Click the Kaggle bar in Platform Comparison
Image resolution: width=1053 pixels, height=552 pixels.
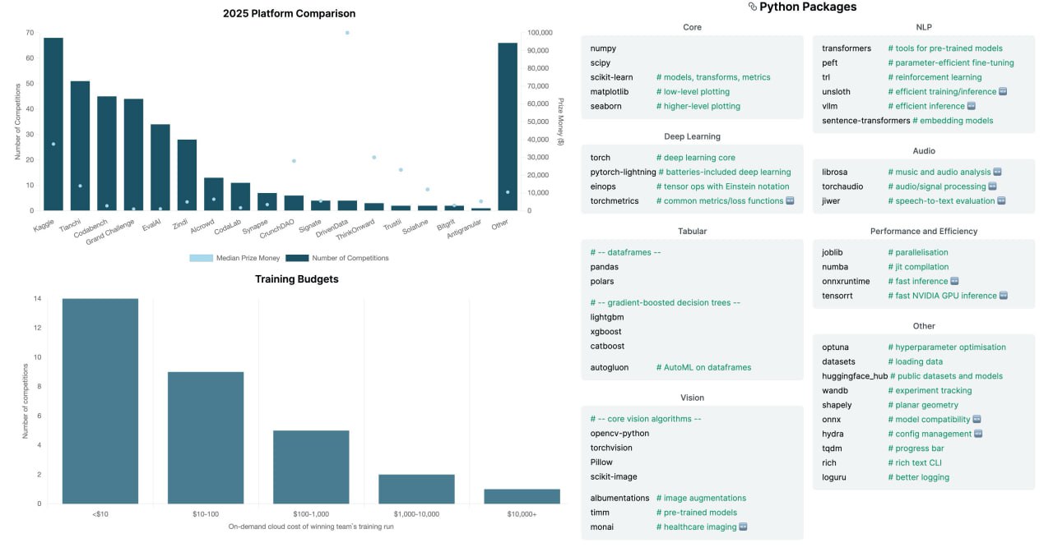(53, 124)
